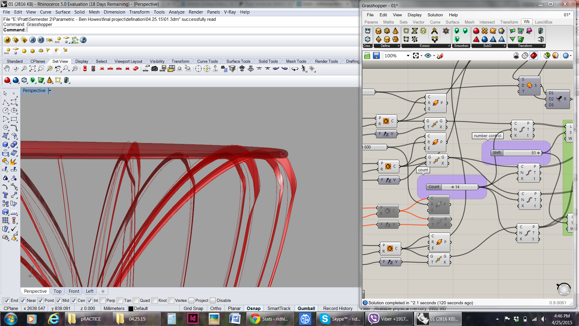The image size is (579, 326).
Task: Open the Solution menu in Grasshopper
Action: [435, 15]
